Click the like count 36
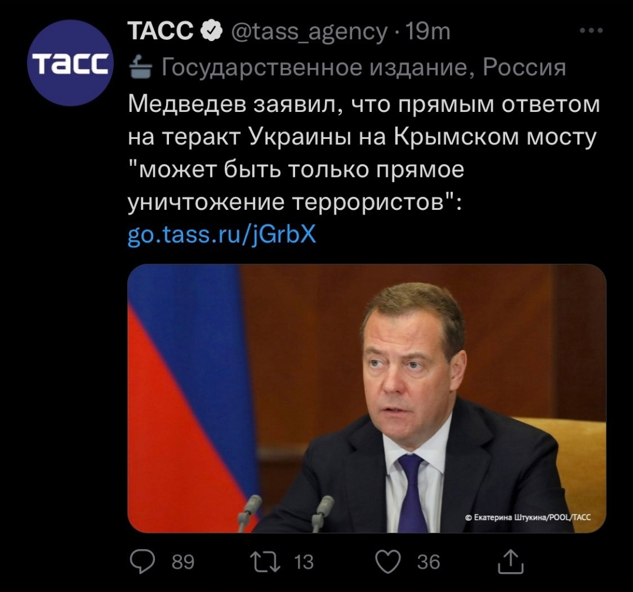This screenshot has height=592, width=633. click(x=428, y=563)
